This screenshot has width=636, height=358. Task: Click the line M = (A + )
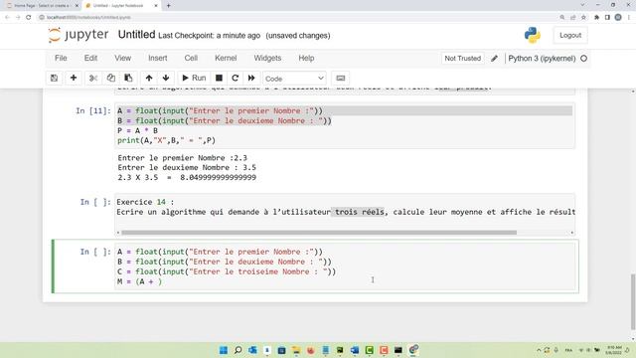[139, 281]
